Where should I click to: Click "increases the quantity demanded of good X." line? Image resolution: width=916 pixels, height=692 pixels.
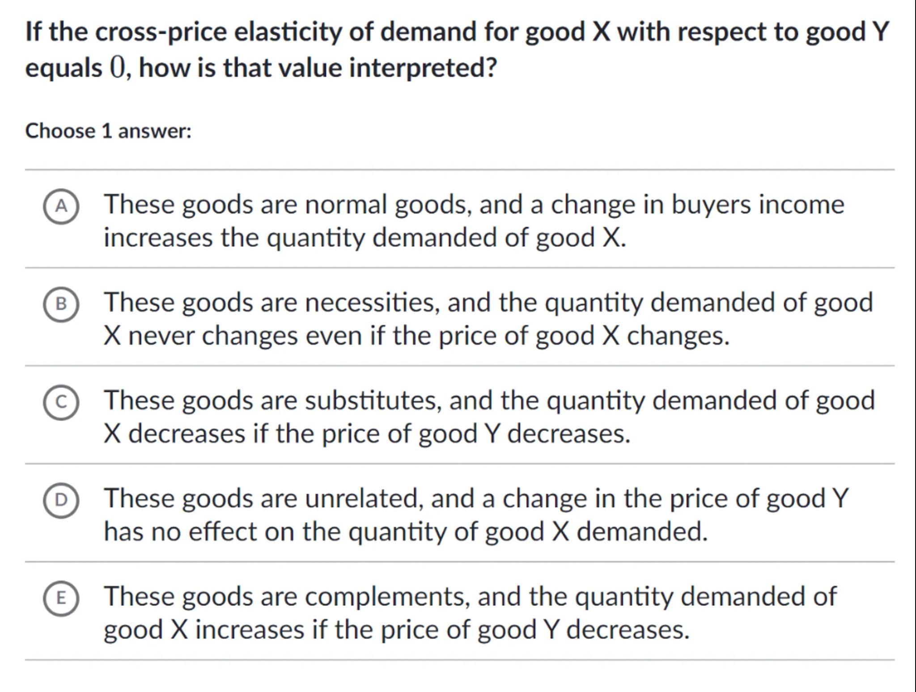pyautogui.click(x=365, y=237)
